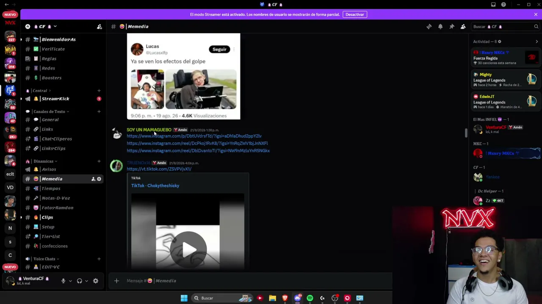The height and width of the screenshot is (304, 542).
Task: Open the Threads icon in channel header
Action: (429, 27)
